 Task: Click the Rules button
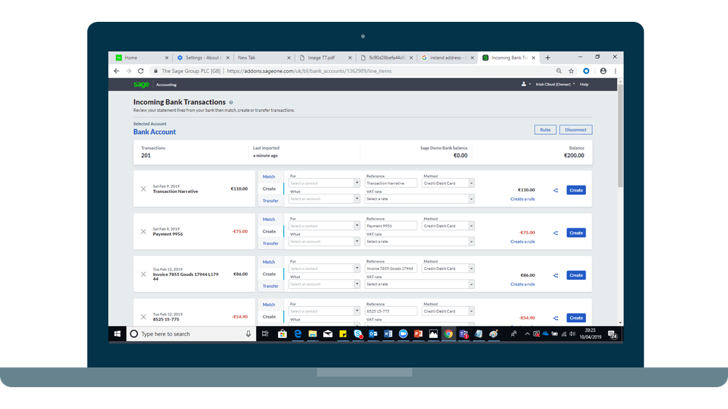click(545, 130)
